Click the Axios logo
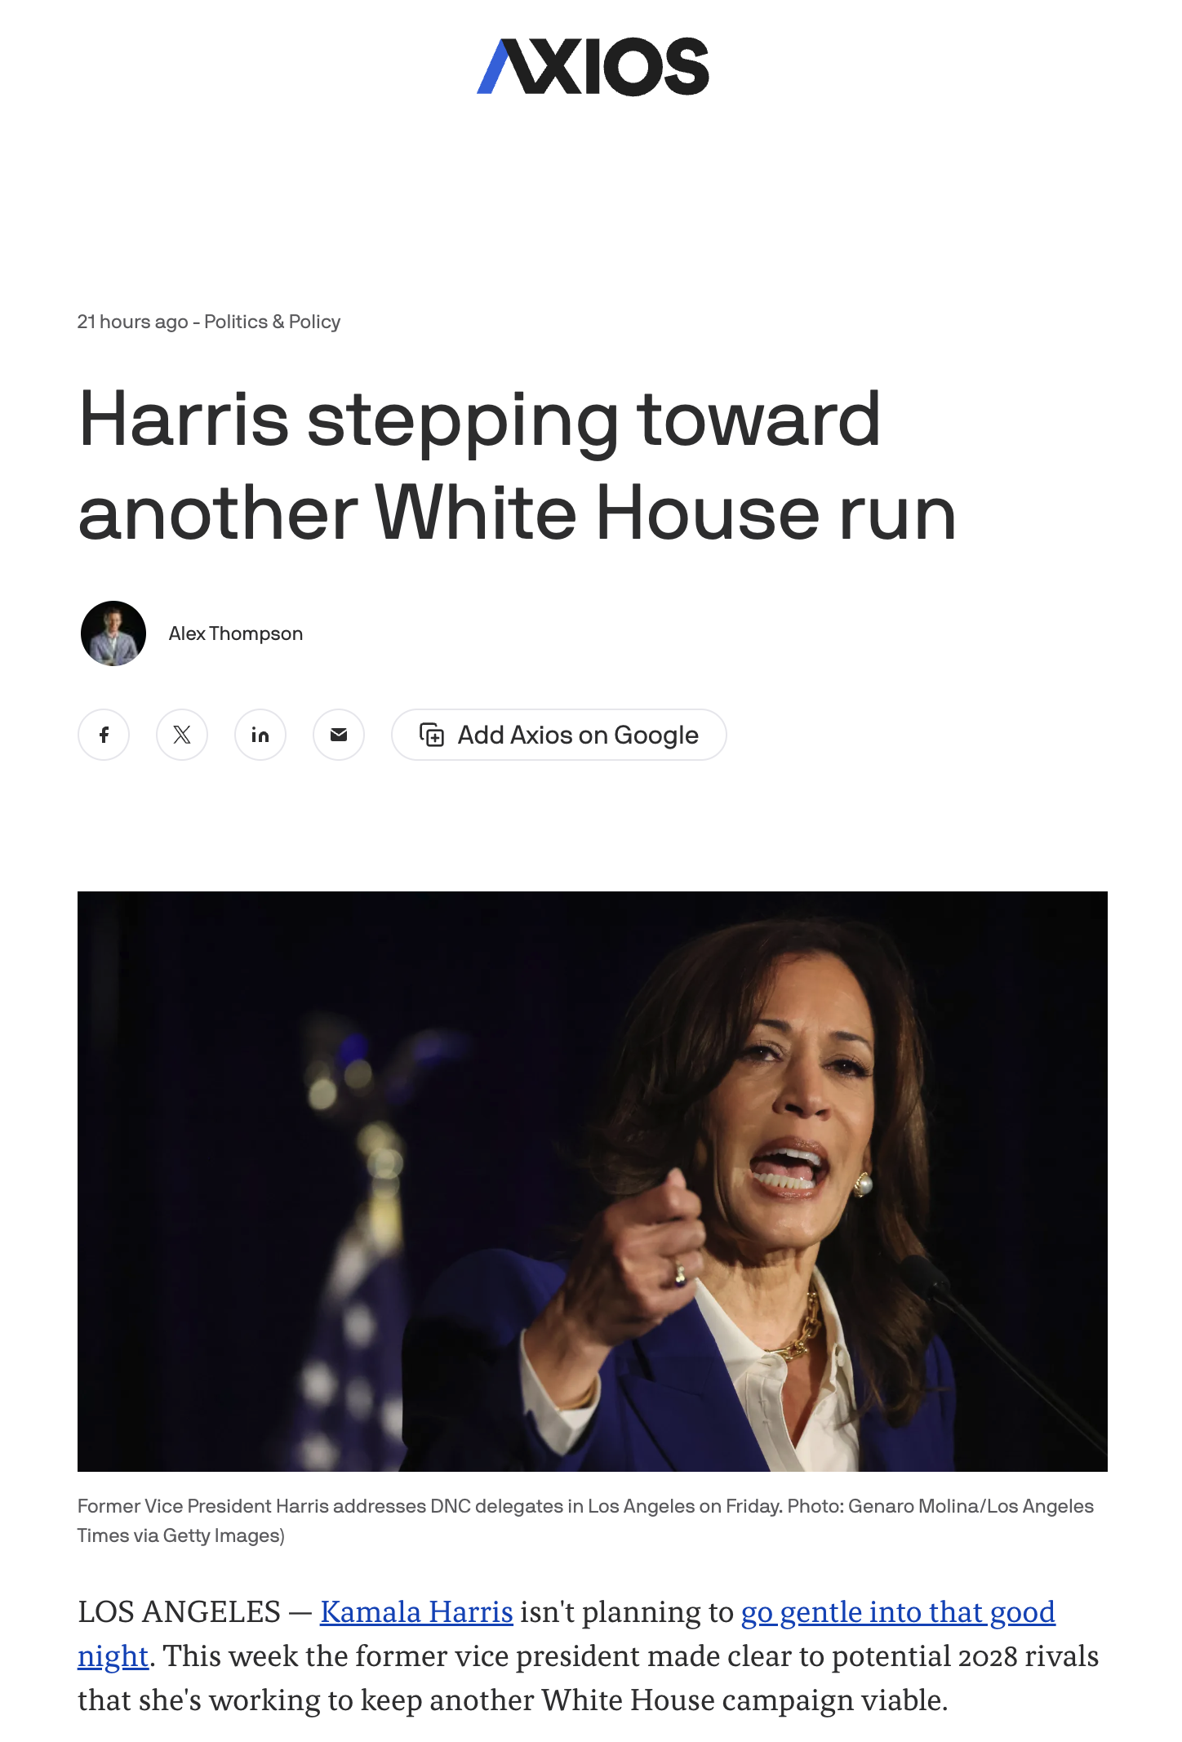The width and height of the screenshot is (1182, 1742). (x=593, y=66)
